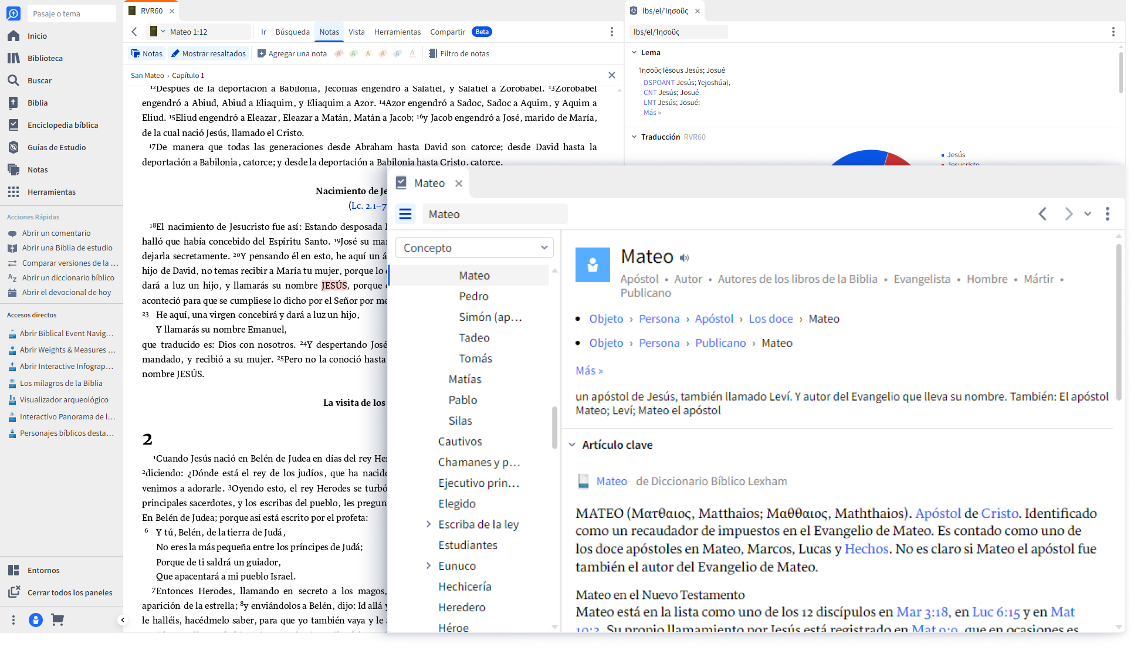Open the Biblia sidebar icon
Screen dimensions: 1134x654
pos(13,103)
